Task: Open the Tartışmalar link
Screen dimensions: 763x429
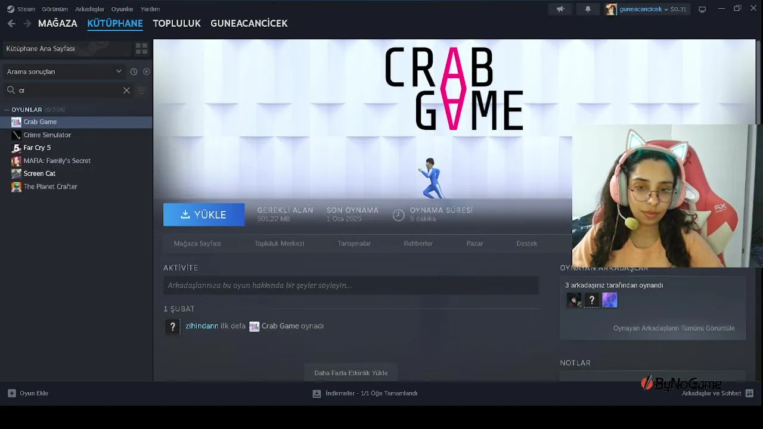Action: coord(354,243)
